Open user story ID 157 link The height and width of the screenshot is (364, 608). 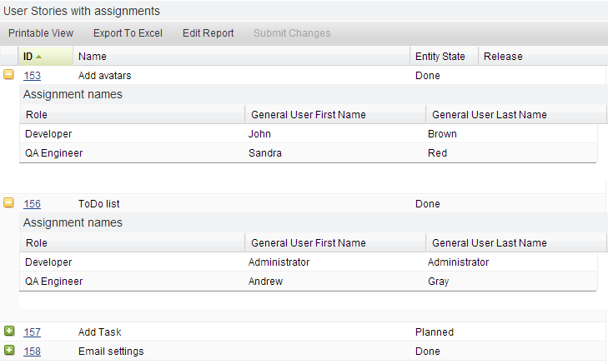[32, 332]
